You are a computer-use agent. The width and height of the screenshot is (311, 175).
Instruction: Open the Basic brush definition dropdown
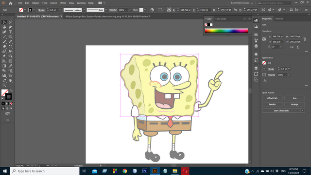tap(106, 10)
